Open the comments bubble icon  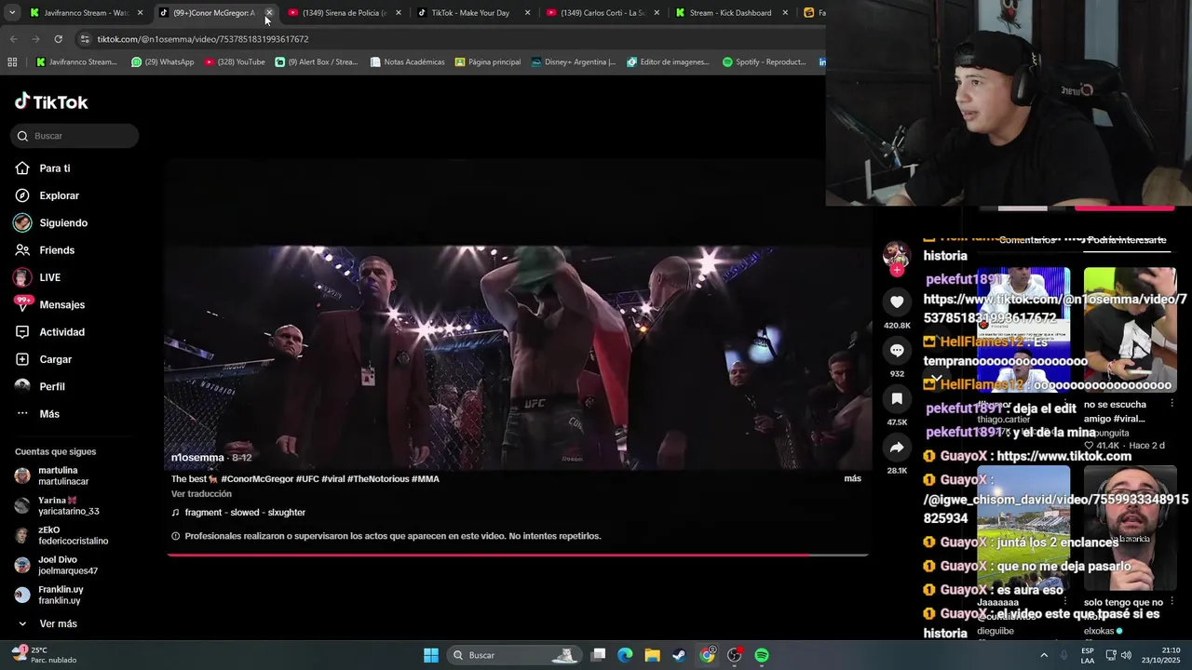tap(897, 350)
